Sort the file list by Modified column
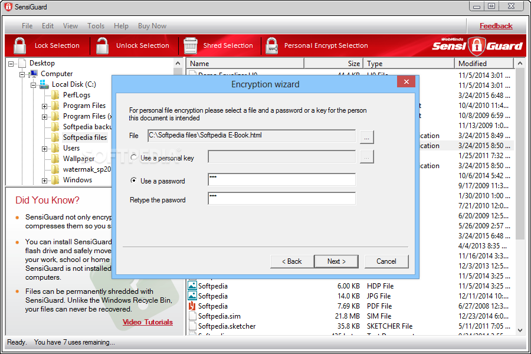The height and width of the screenshot is (354, 531). (x=484, y=63)
